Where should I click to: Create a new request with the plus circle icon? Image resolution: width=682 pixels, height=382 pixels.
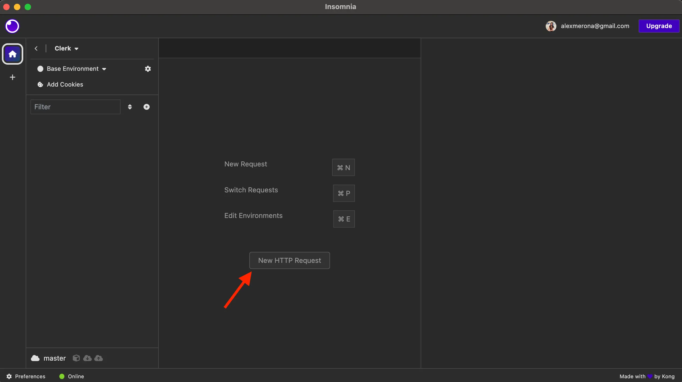click(x=146, y=107)
